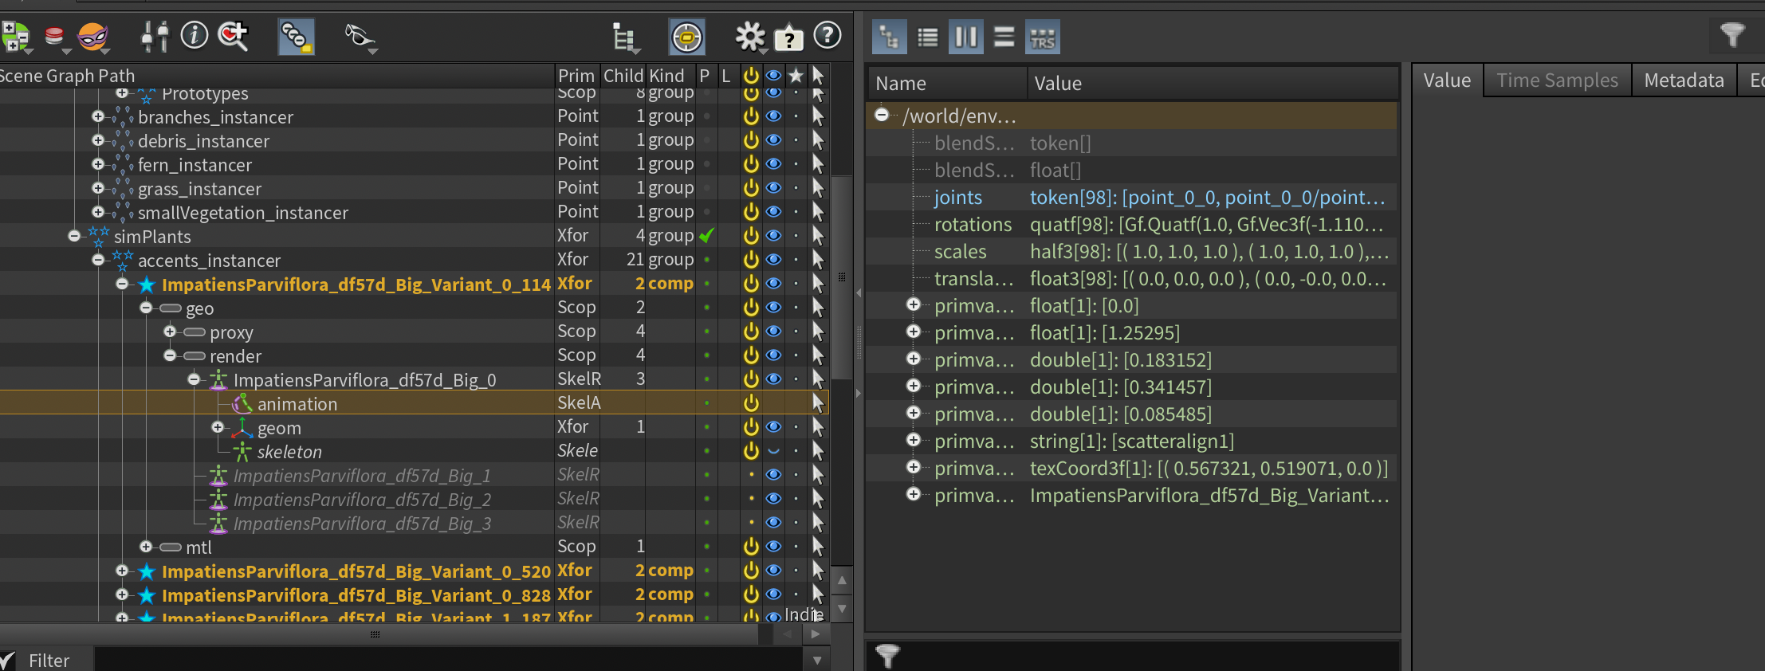
Task: Toggle the TRS display button
Action: 1042,37
